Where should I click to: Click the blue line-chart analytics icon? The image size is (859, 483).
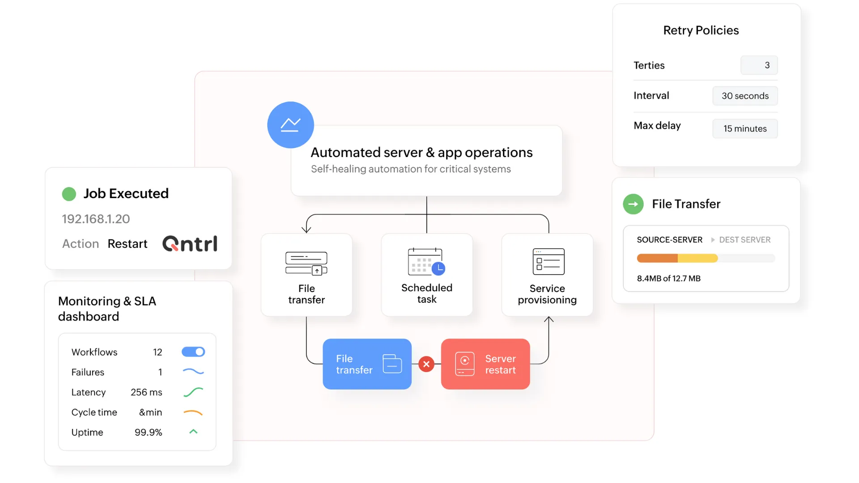290,125
